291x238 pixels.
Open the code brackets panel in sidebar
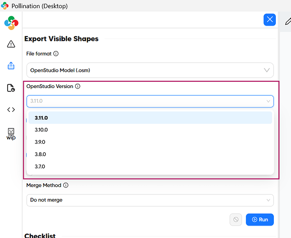(11, 109)
